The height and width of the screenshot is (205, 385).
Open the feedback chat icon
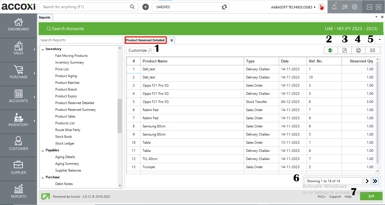pyautogui.click(x=344, y=7)
